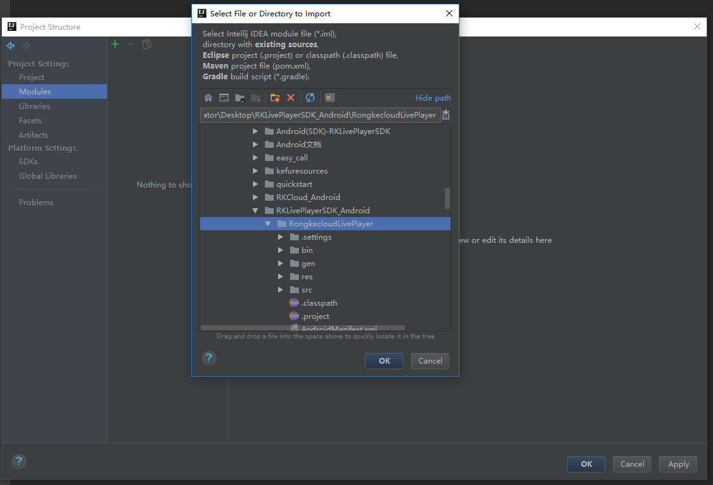This screenshot has width=713, height=485.
Task: Click OK in Project Structure window
Action: (586, 464)
